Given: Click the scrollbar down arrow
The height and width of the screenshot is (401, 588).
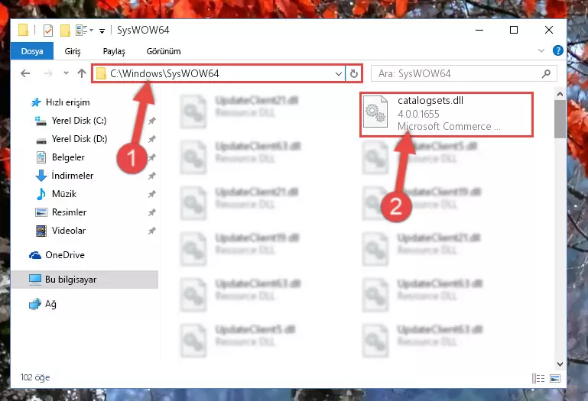Looking at the screenshot, I should [x=560, y=364].
